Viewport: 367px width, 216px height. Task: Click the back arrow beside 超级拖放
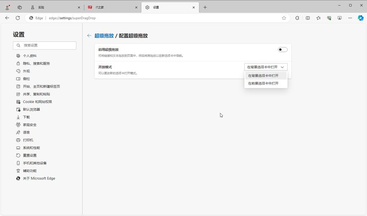pos(89,36)
